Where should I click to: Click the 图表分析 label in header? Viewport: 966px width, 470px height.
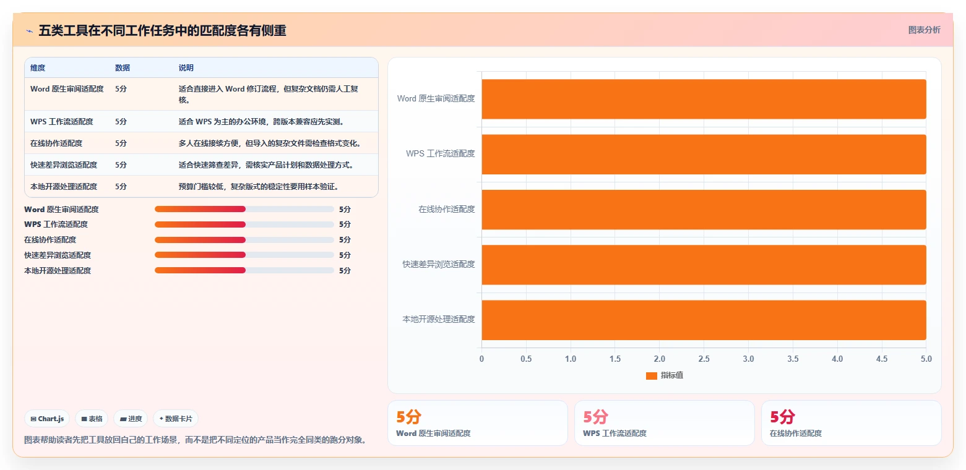coord(924,30)
